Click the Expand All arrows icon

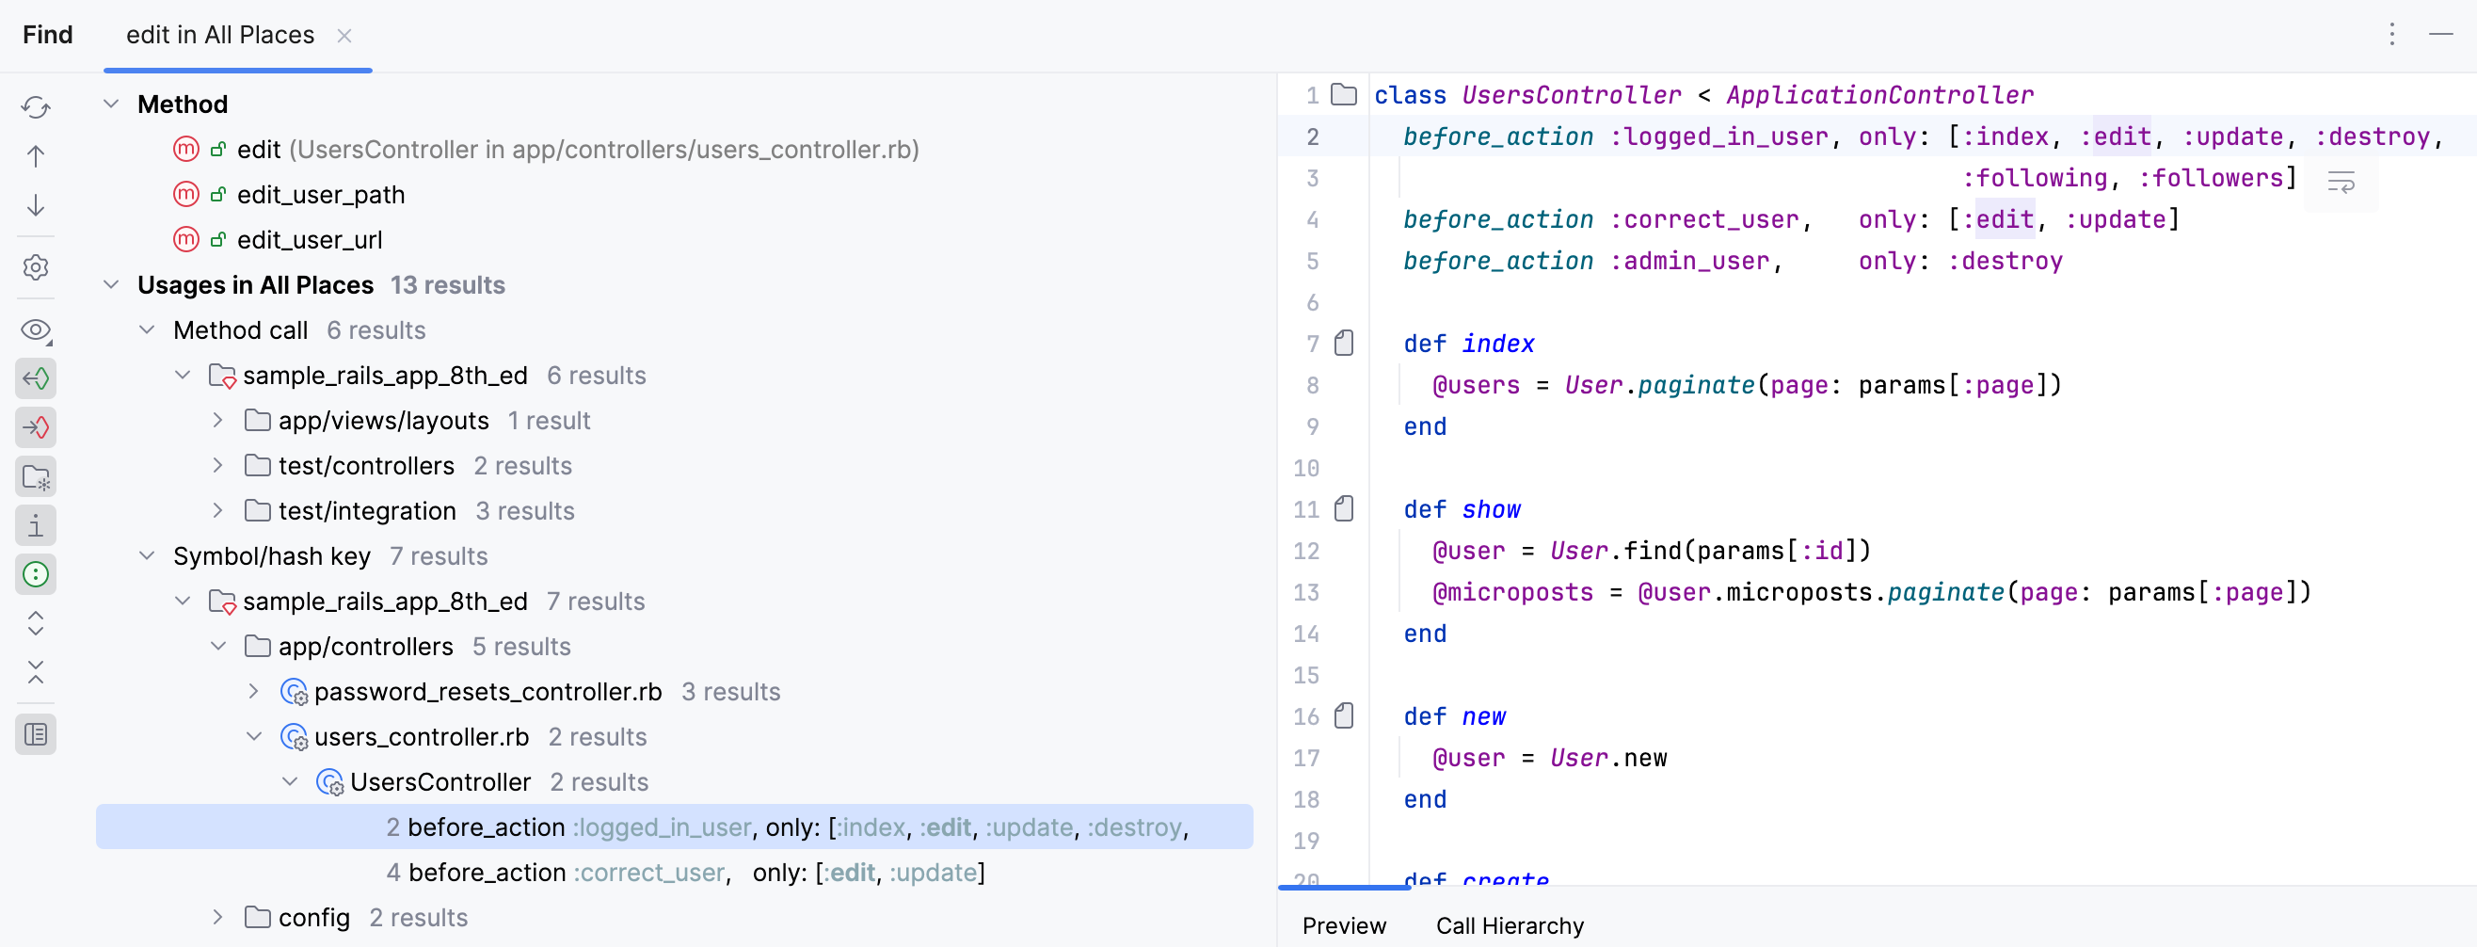coord(36,624)
